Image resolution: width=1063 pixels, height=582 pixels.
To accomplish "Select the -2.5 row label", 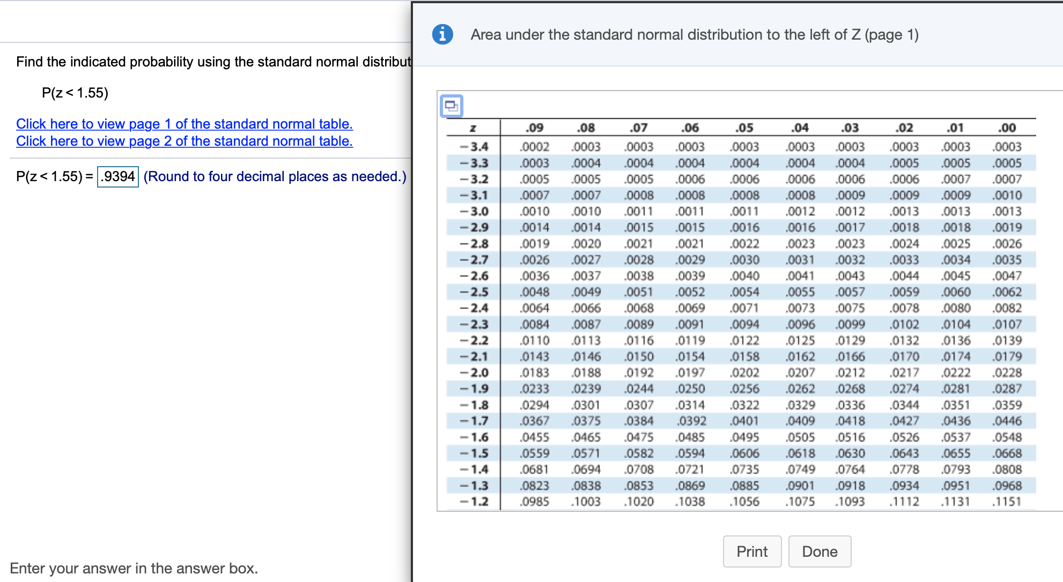I will [x=474, y=292].
